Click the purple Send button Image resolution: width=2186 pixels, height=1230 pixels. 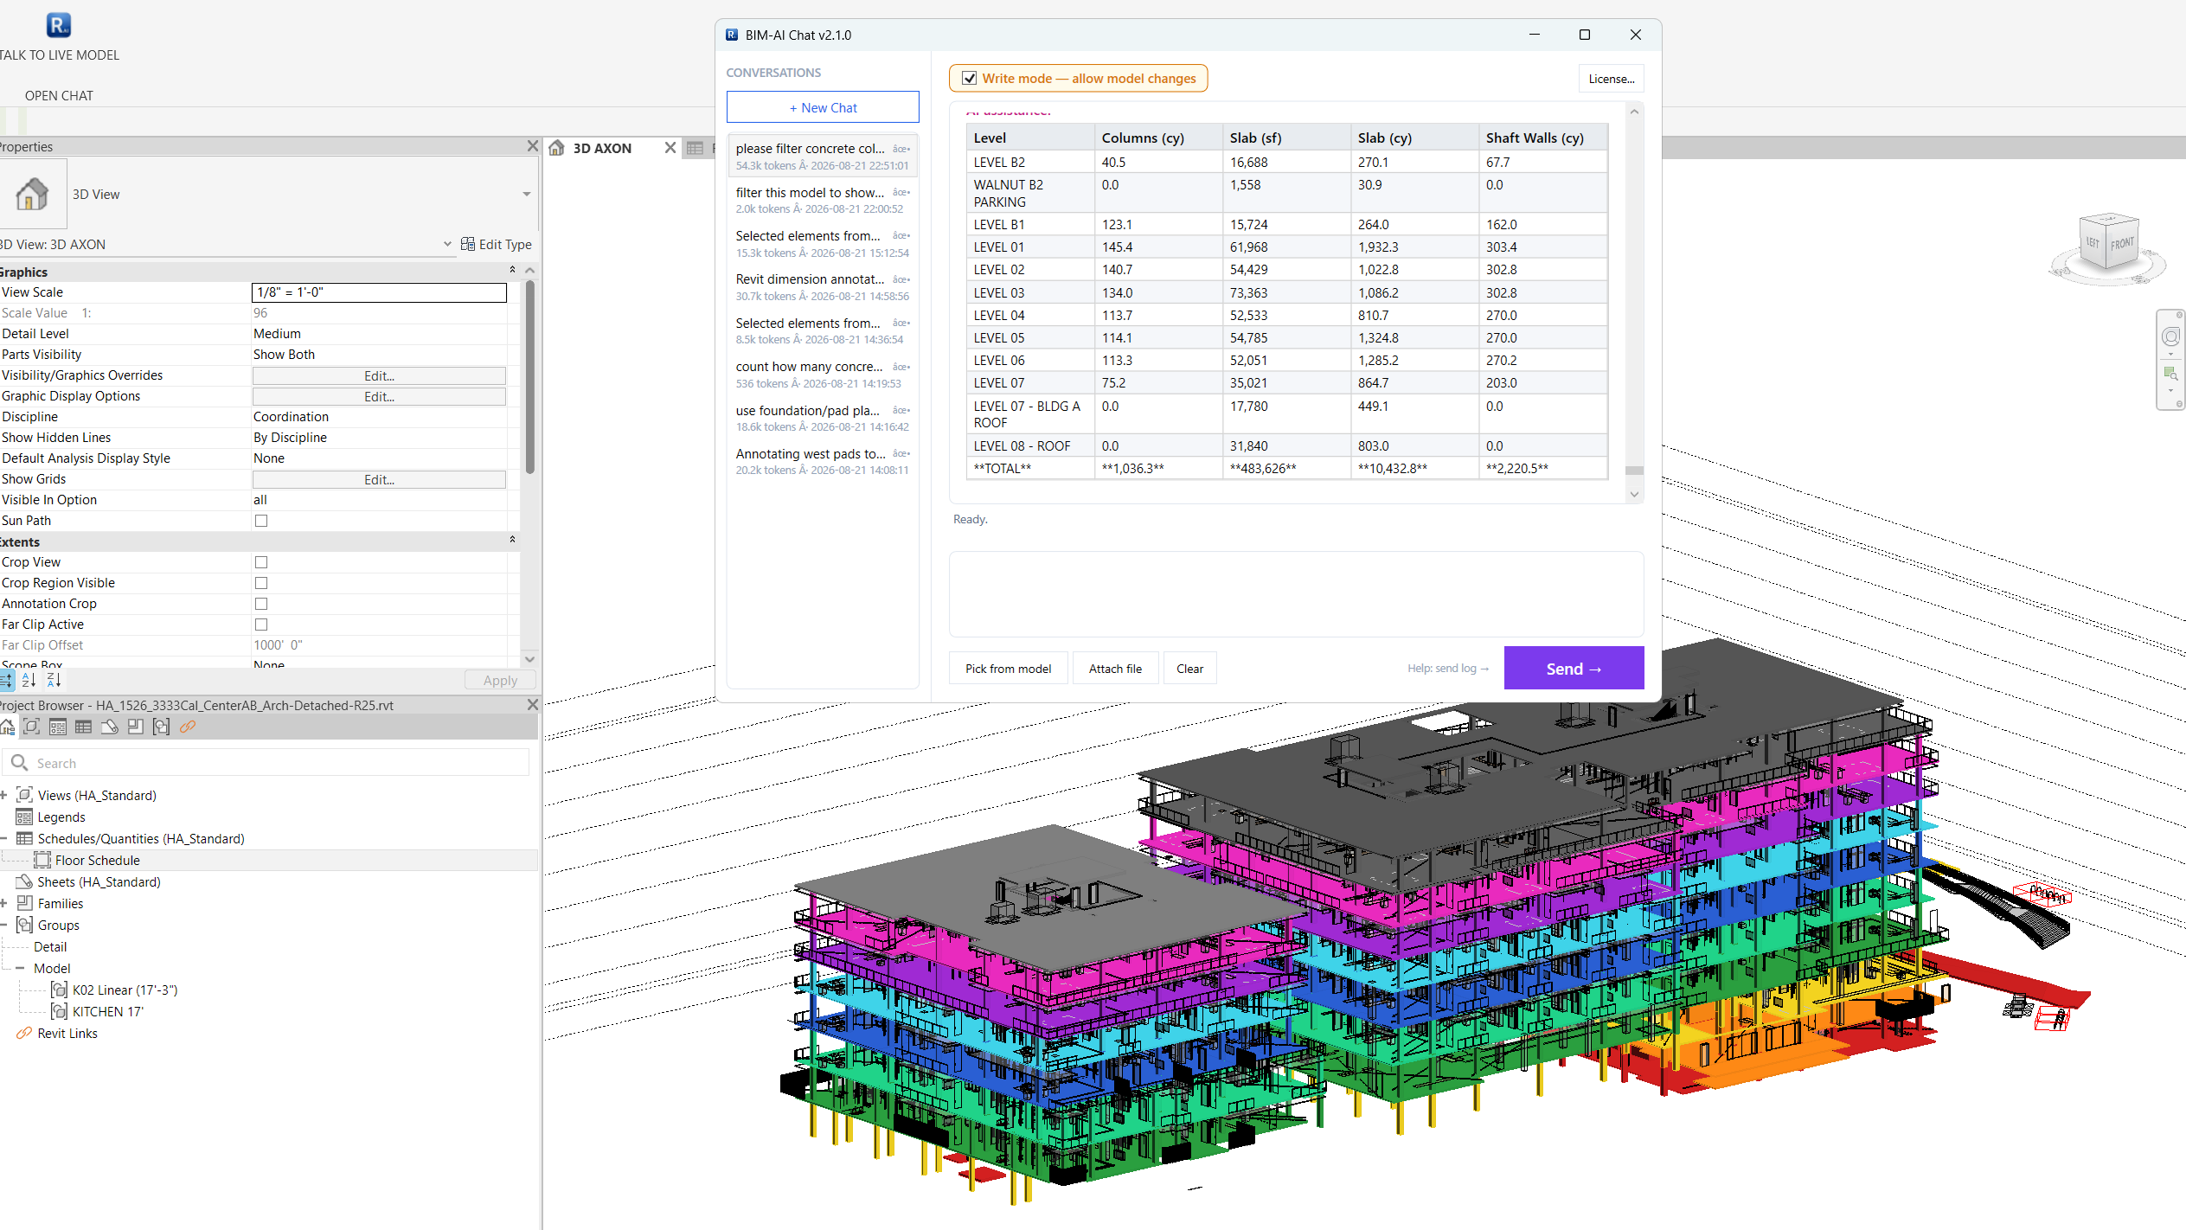[x=1574, y=669]
